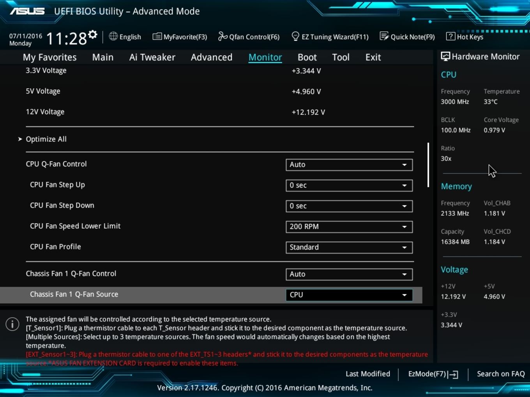Click the EzMode exit arrow icon

454,374
